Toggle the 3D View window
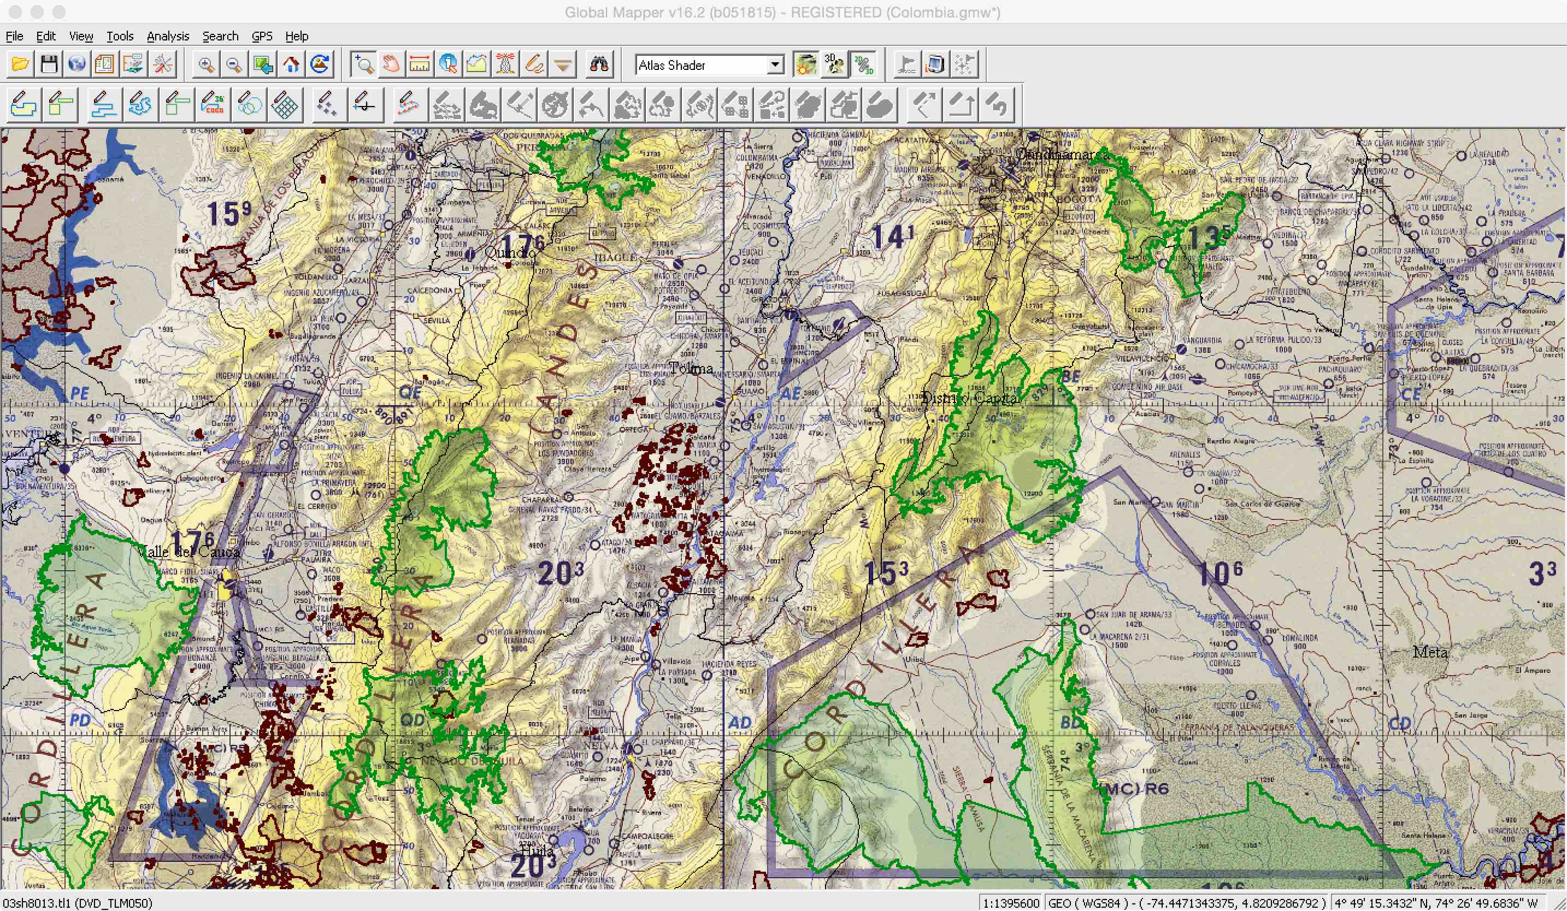Image resolution: width=1567 pixels, height=911 pixels. [834, 64]
